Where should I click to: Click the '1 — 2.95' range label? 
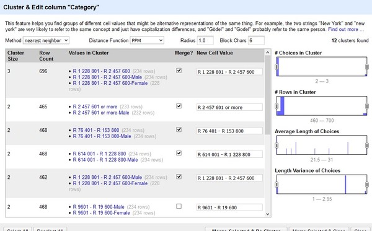coord(322,199)
